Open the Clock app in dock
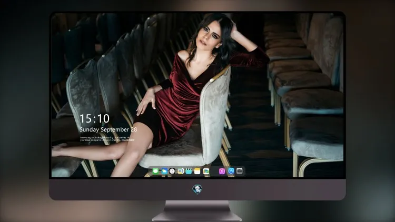Screen dimensions: 395x222 coord(172,171)
